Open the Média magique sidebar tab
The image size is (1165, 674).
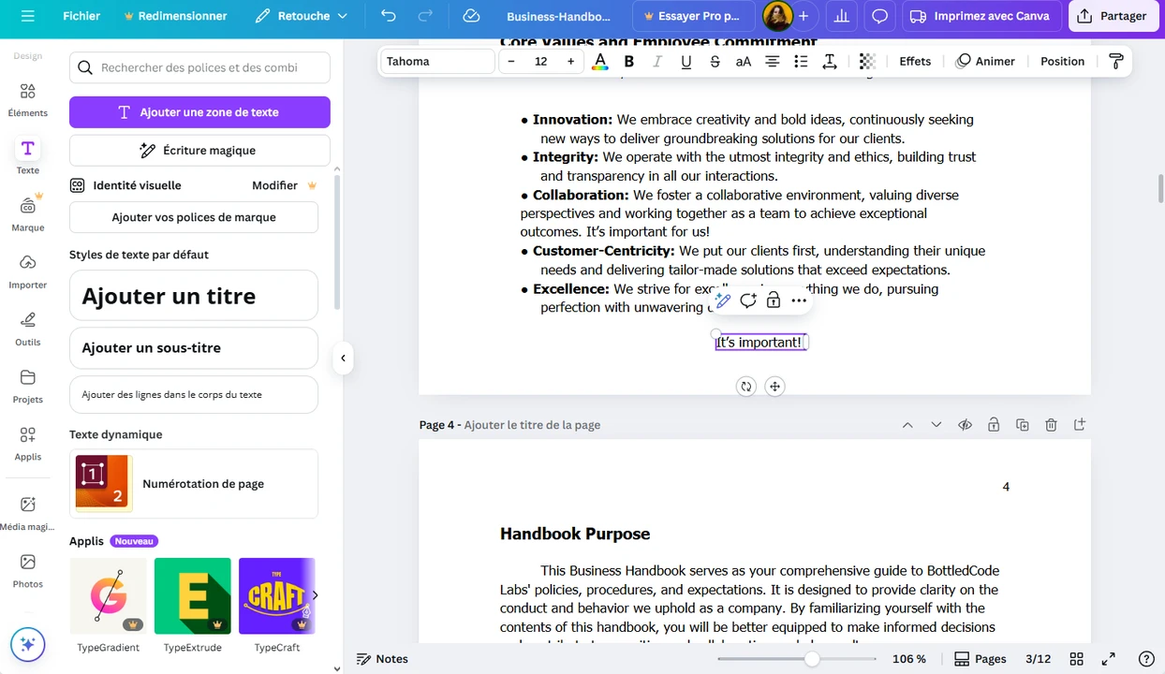click(28, 513)
